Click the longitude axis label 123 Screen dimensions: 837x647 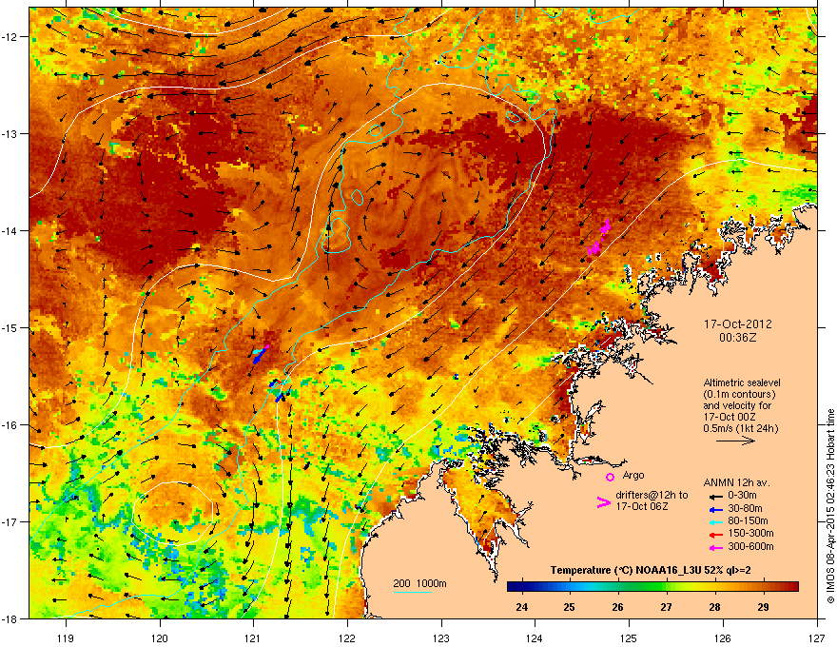click(441, 637)
